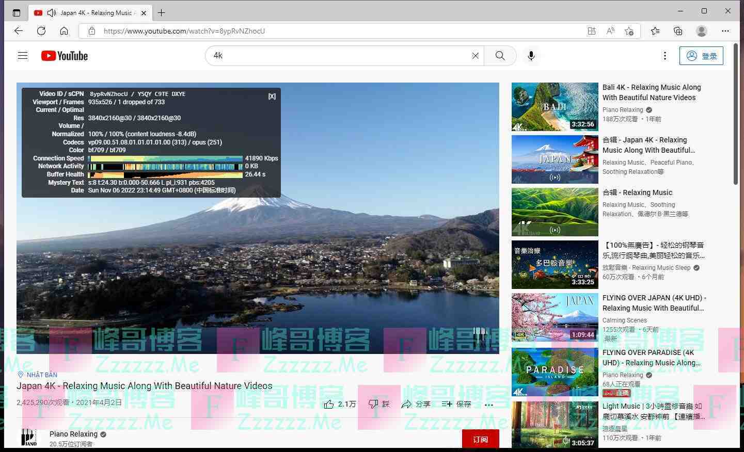Open the YouTube hamburger guide menu
The image size is (744, 452).
click(23, 56)
